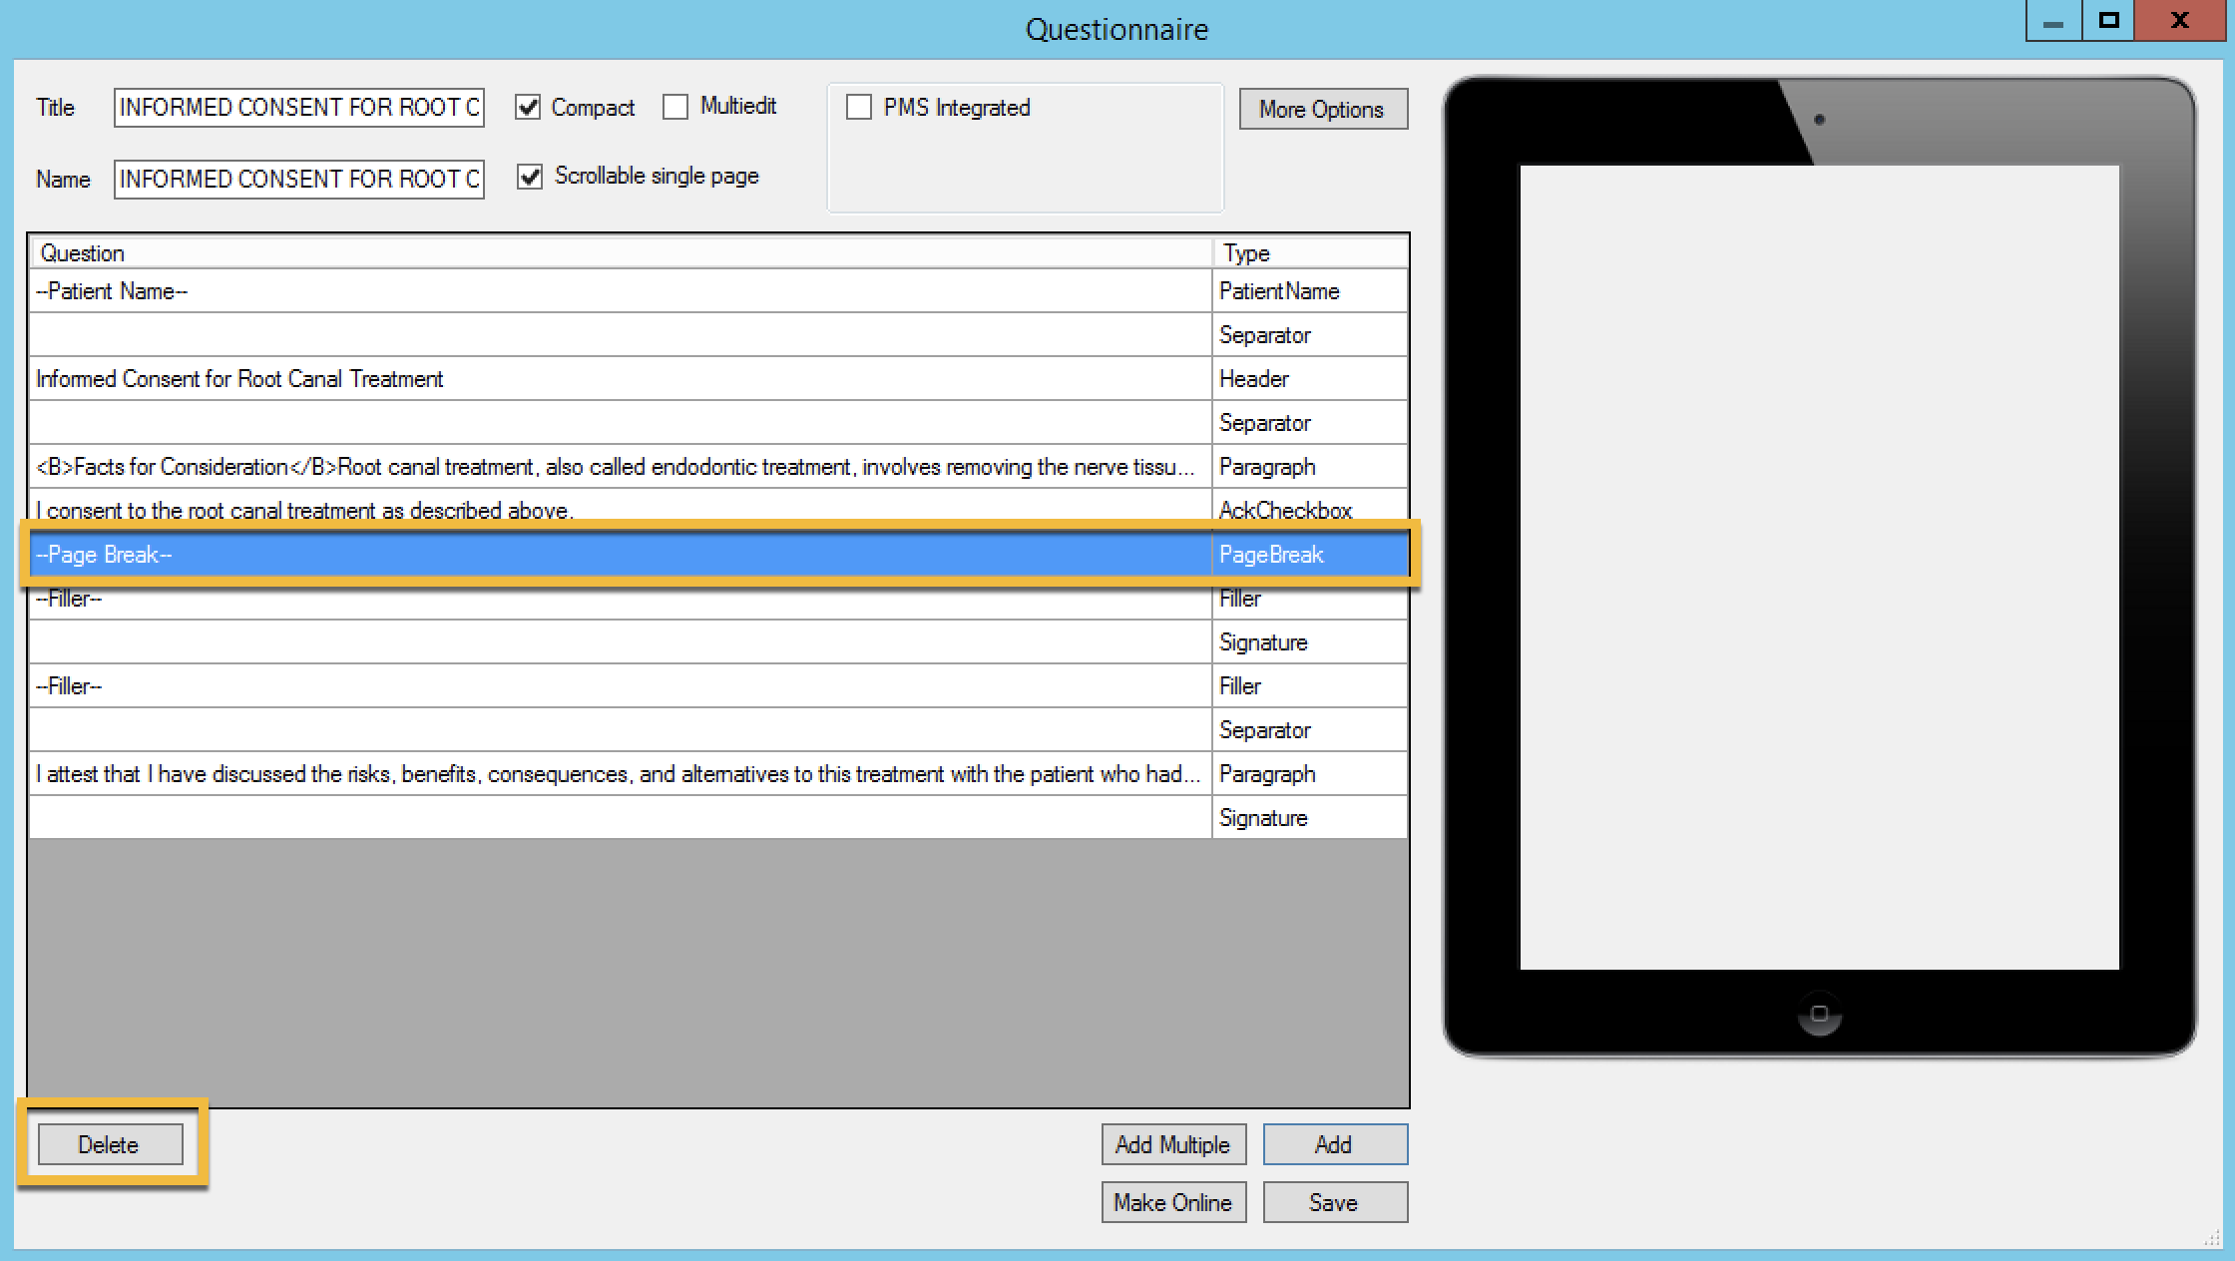Viewport: 2235px width, 1261px height.
Task: Maximize the Questionnaire window
Action: [x=2108, y=21]
